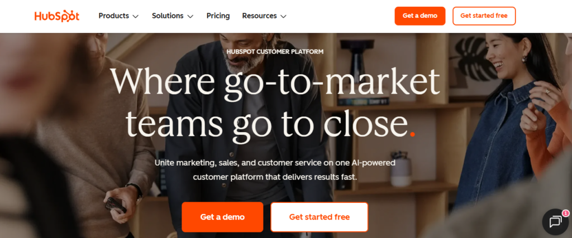
Task: Open the Products menu
Action: click(118, 16)
